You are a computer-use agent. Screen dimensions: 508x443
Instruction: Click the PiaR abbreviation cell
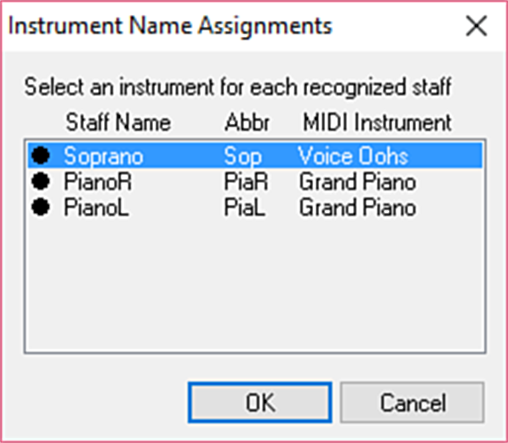246,182
